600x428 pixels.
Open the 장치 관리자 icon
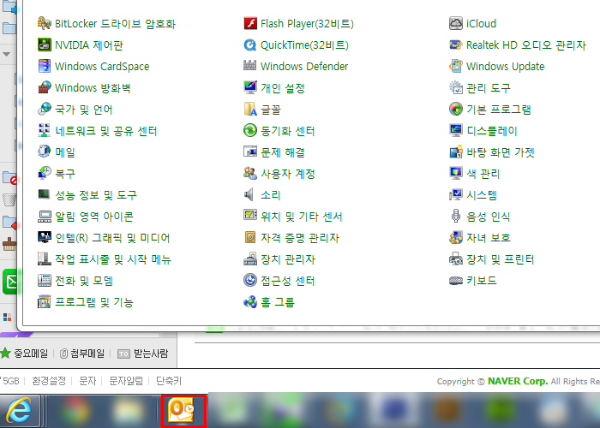[x=250, y=259]
